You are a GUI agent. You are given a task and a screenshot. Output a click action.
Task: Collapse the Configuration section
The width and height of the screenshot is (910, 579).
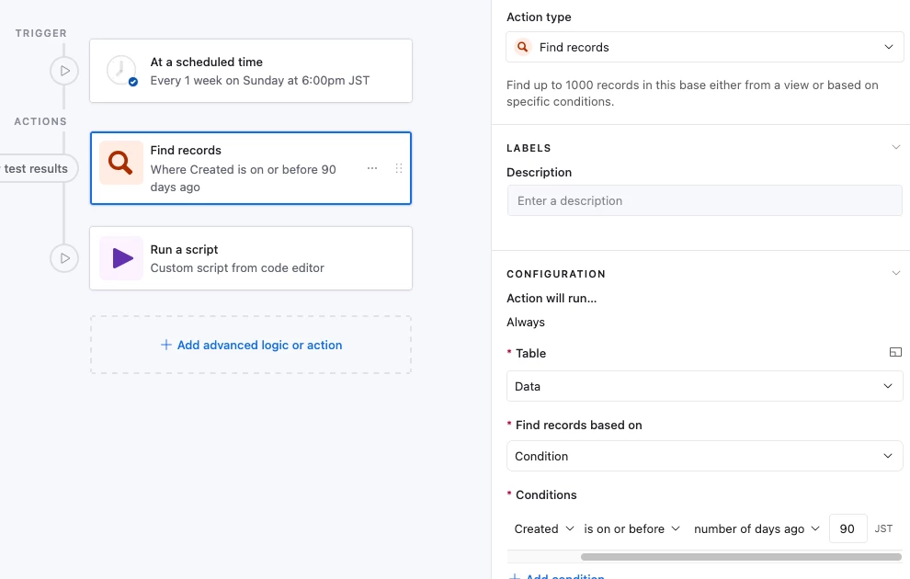coord(896,274)
